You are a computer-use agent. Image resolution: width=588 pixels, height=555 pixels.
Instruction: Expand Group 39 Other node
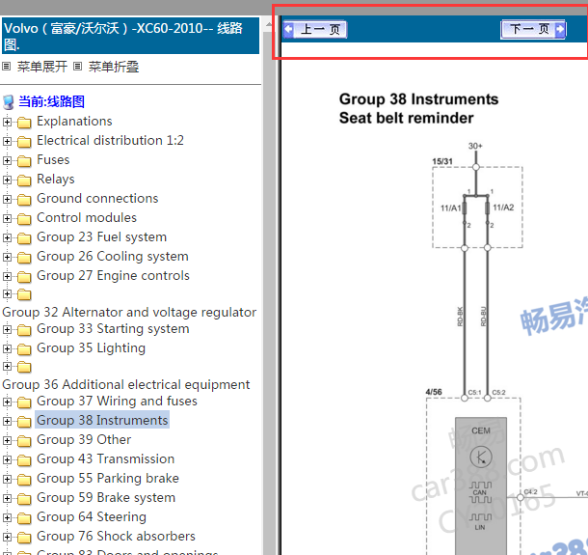pyautogui.click(x=7, y=440)
